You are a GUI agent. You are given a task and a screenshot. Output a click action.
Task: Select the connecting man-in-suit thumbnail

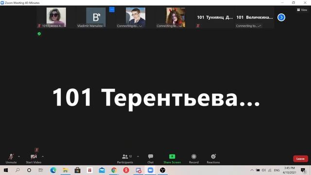[x=136, y=17]
